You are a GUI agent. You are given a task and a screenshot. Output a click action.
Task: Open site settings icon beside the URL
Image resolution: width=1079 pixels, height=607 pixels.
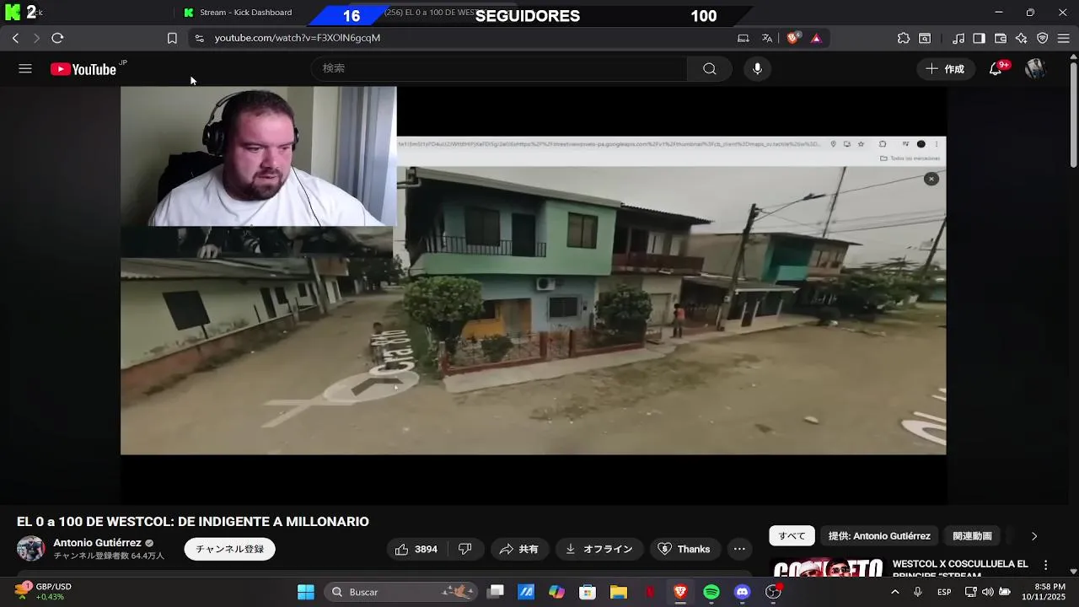pos(199,38)
